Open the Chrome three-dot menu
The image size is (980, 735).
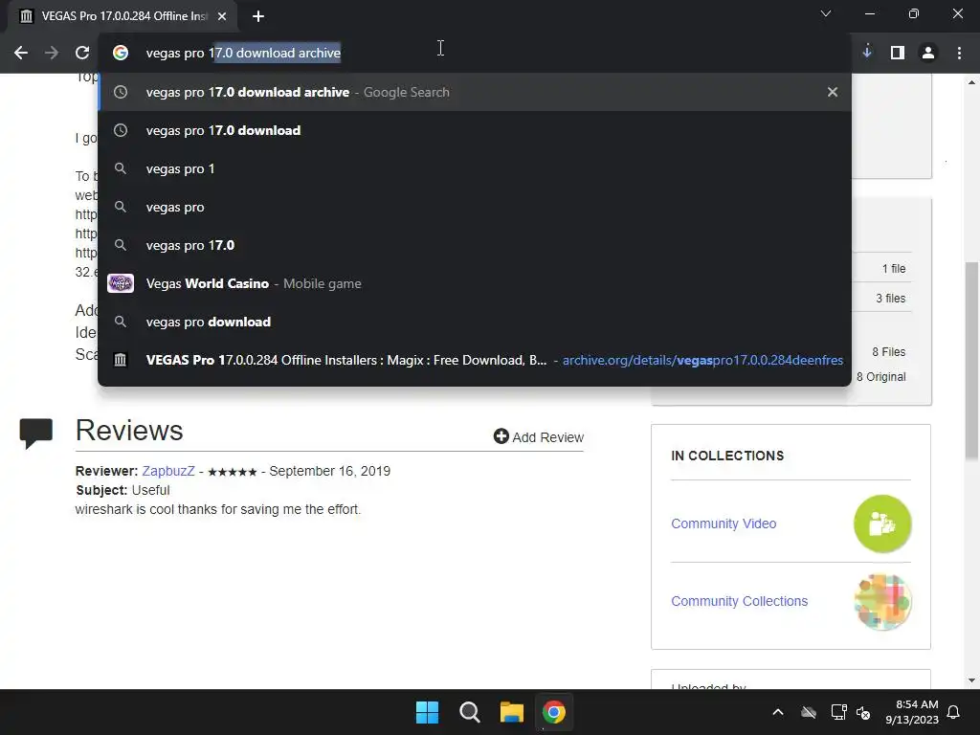click(x=959, y=54)
